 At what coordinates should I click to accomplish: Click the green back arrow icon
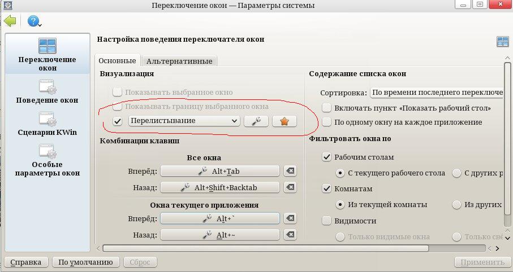10,21
